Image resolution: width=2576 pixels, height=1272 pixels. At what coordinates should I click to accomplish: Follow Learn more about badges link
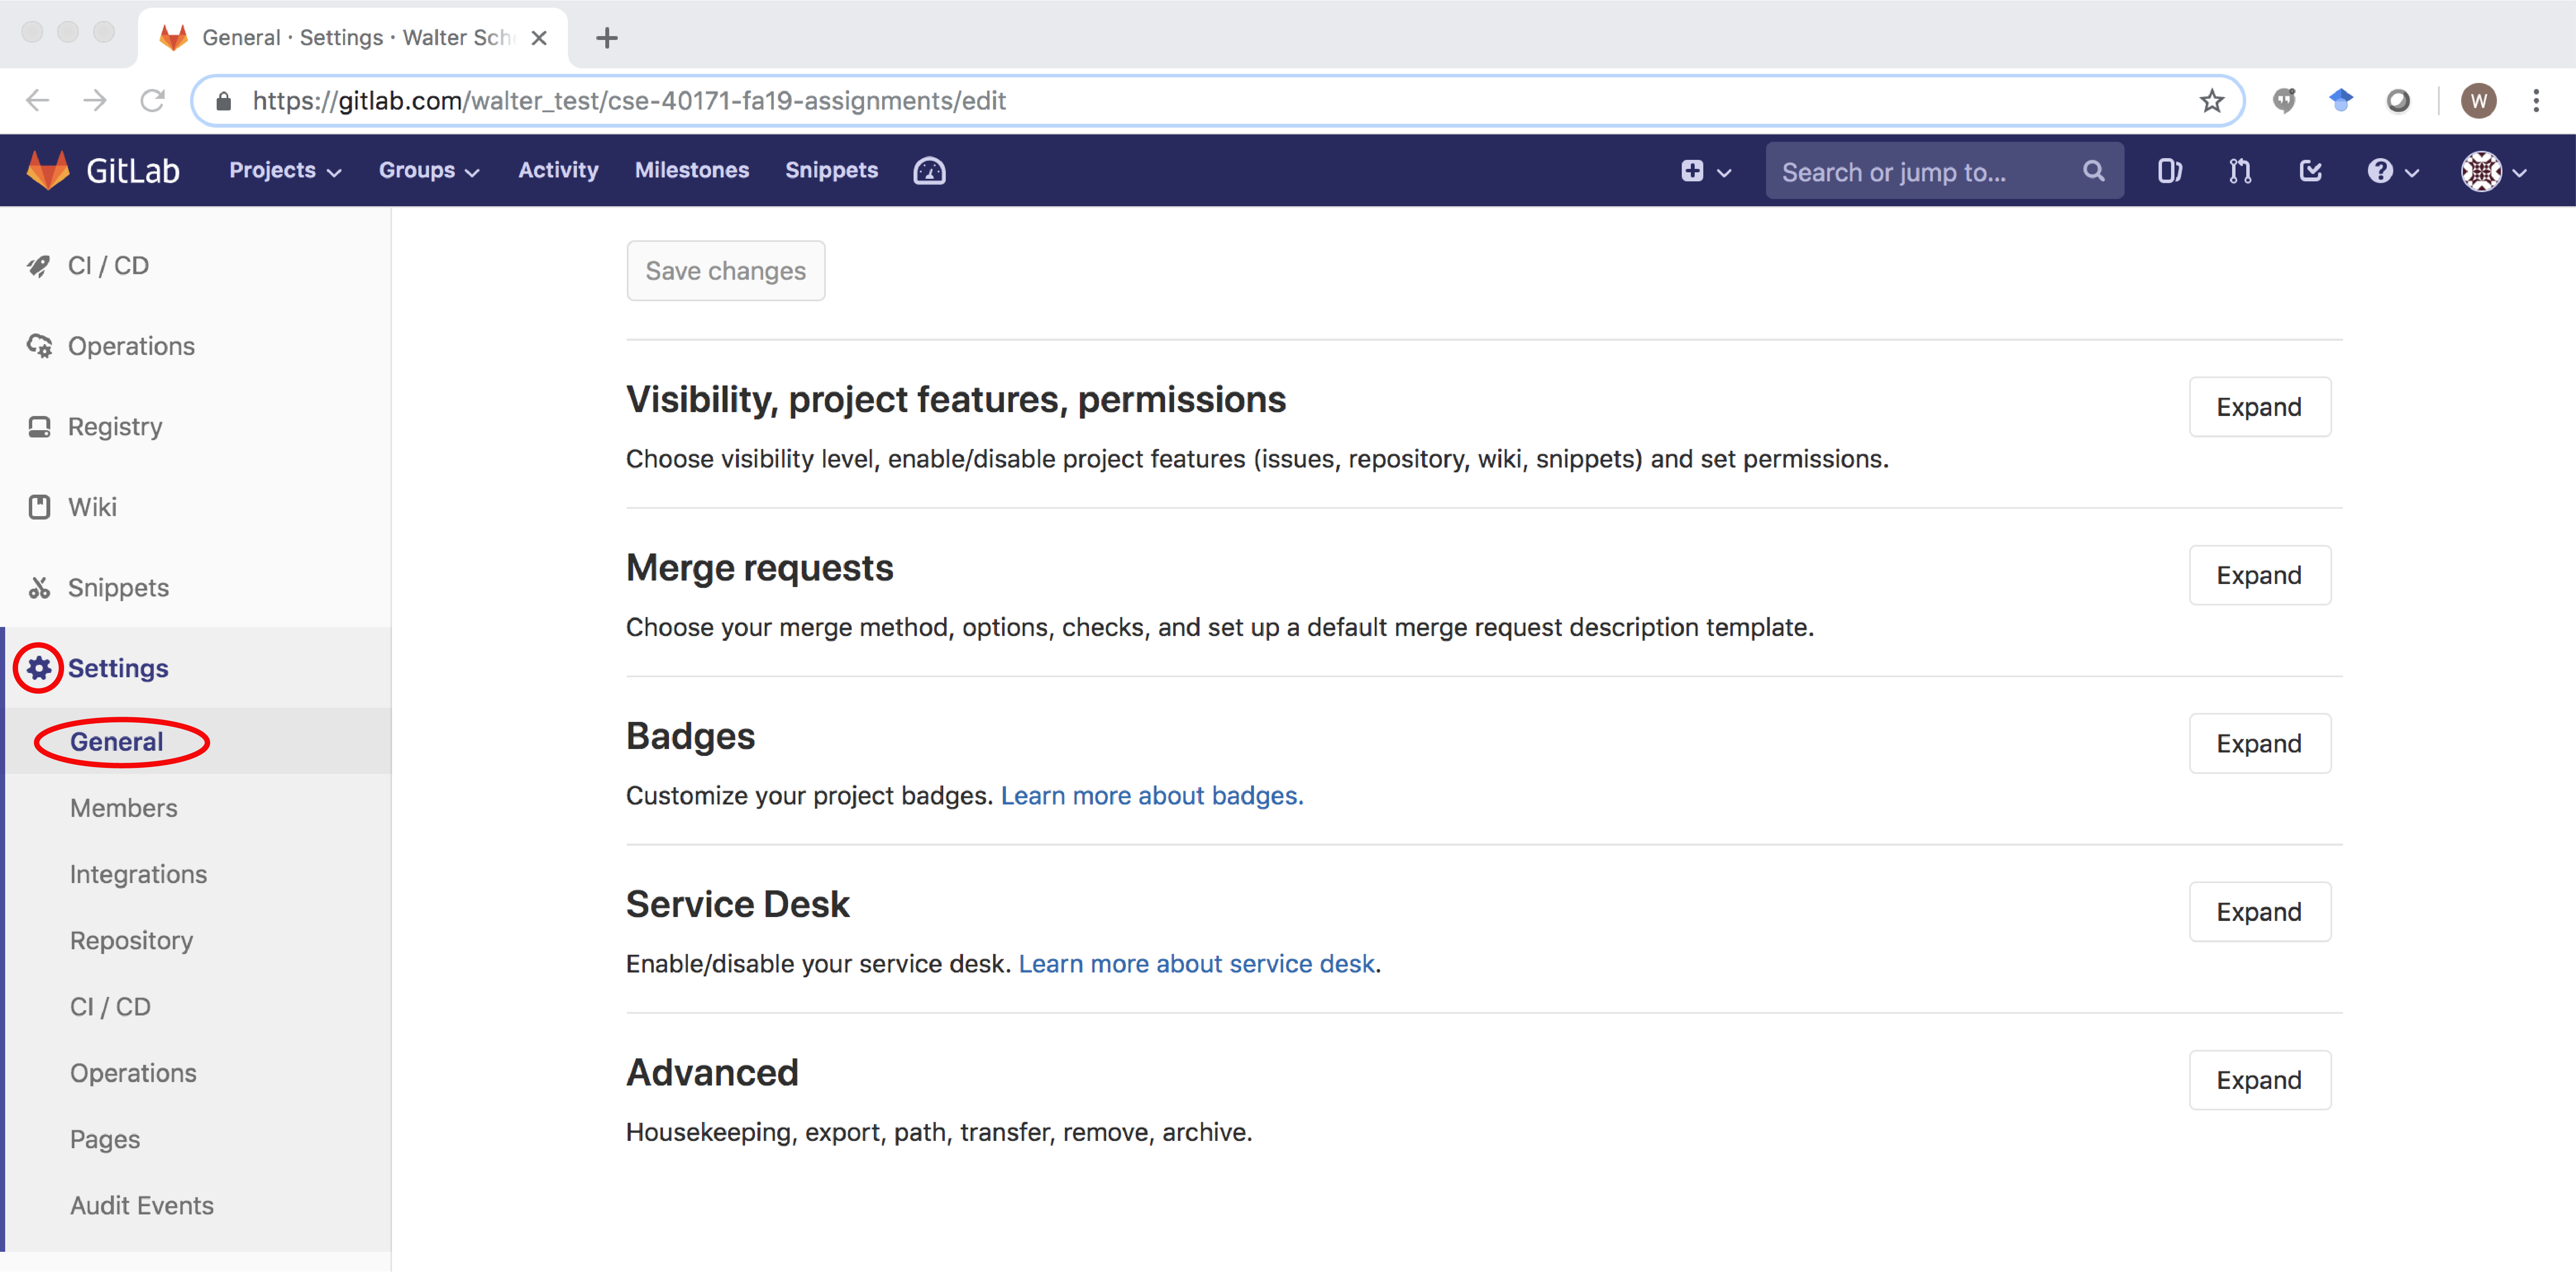(x=1152, y=795)
